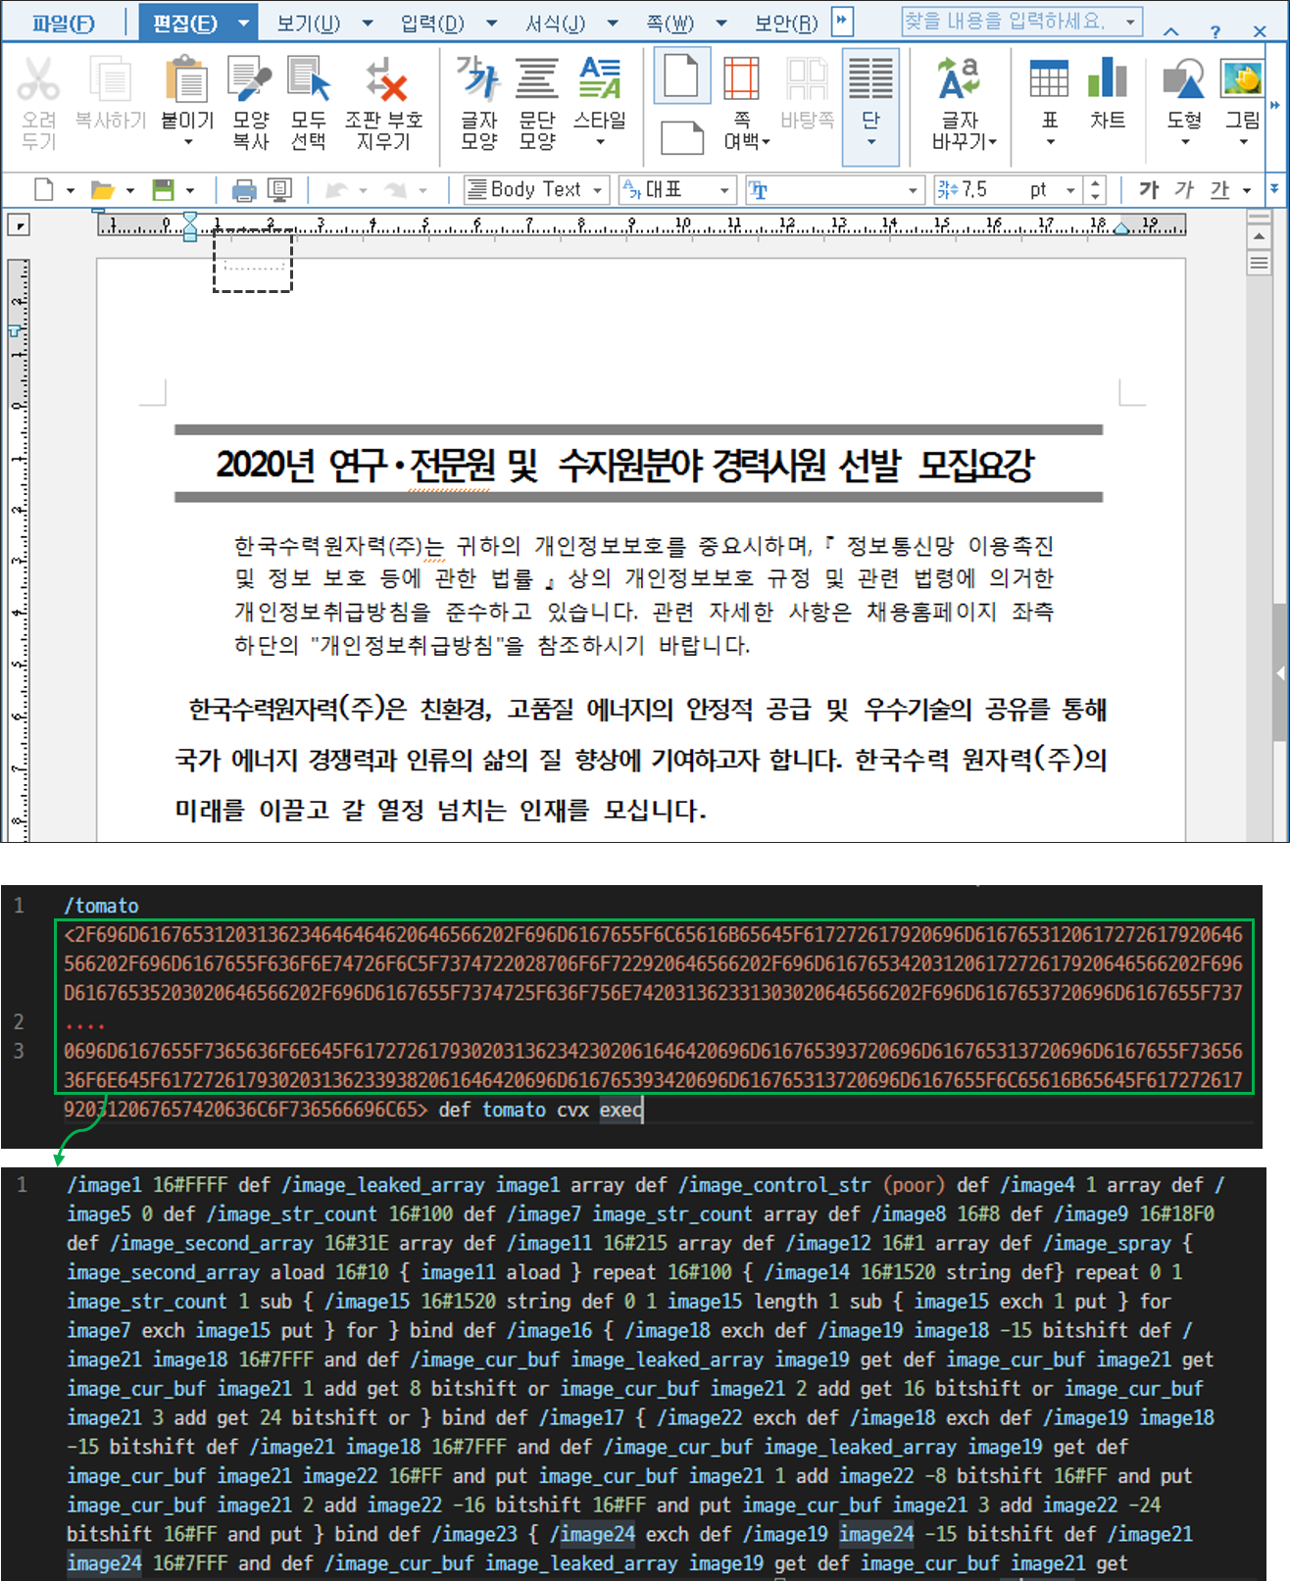Viewport: 1290px width, 1581px height.
Task: Expand the Paste (붙이기) dropdown arrow
Action: click(x=188, y=142)
